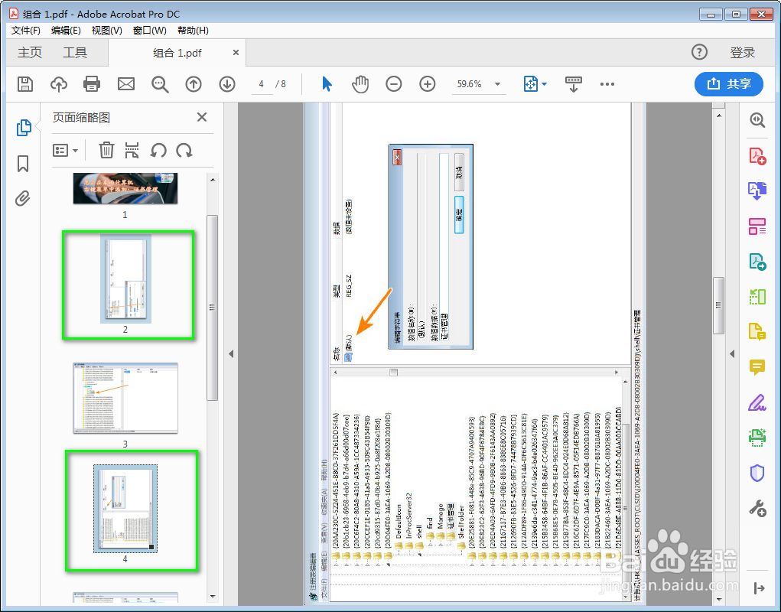Open the Organize Pages tool in the right pane

pyautogui.click(x=757, y=297)
